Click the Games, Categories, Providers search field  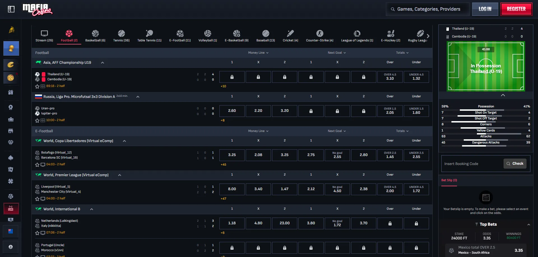click(428, 9)
